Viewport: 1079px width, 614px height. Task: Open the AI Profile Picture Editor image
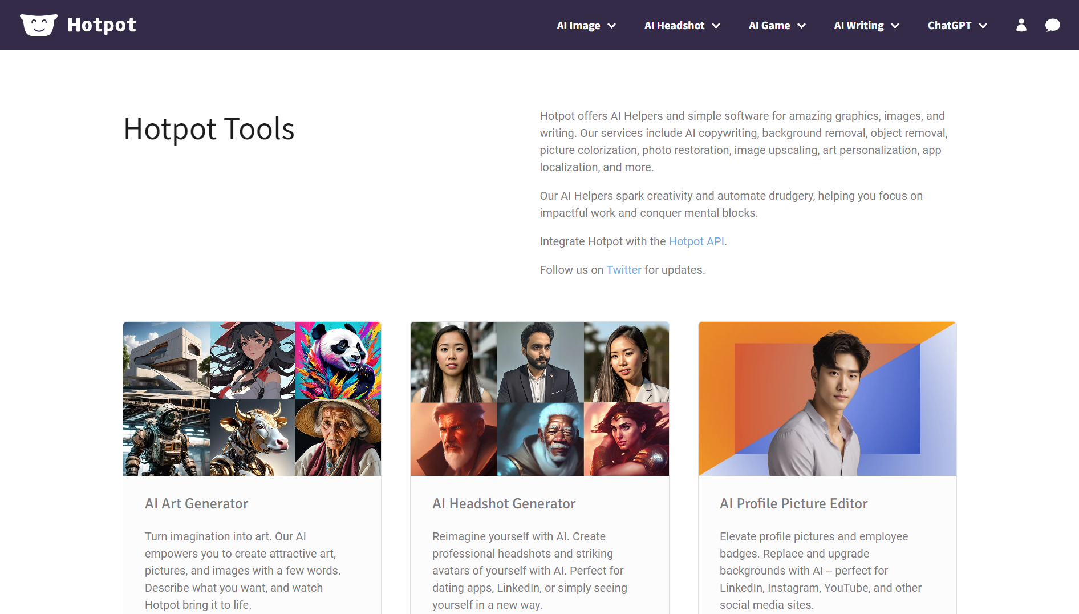(x=827, y=399)
